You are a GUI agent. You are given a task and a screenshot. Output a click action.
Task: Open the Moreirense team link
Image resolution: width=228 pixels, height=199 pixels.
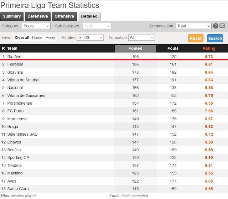(17, 119)
